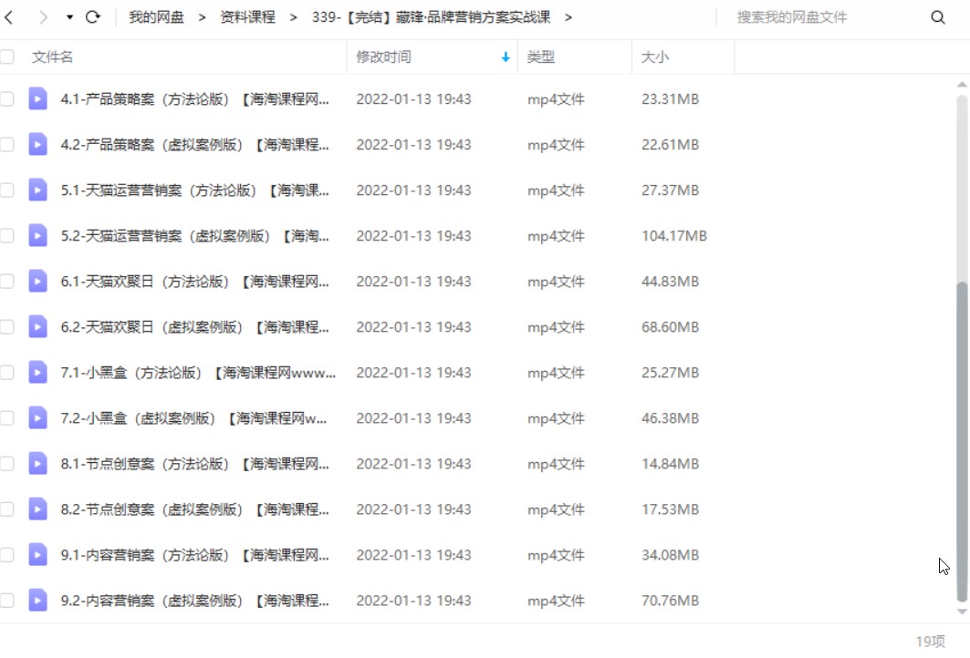This screenshot has height=658, width=970.
Task: Click video icon of 8.2-节点创意案
Action: point(37,509)
